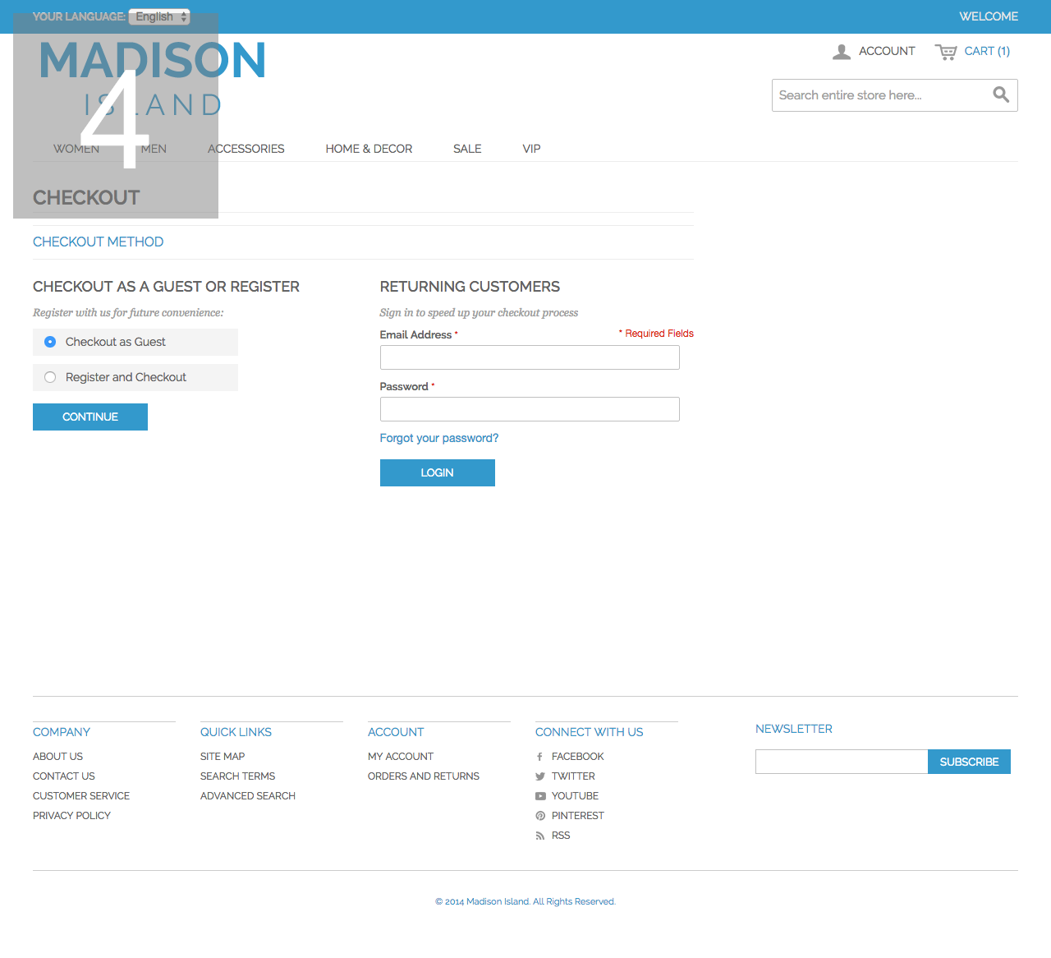This screenshot has height=958, width=1051.
Task: Focus the Password input field
Action: [530, 409]
